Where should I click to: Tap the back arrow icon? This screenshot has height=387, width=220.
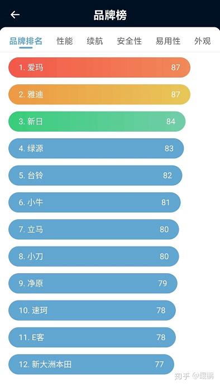pyautogui.click(x=15, y=15)
